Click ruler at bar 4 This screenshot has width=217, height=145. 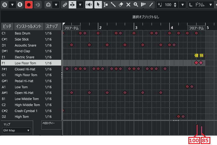(172, 27)
